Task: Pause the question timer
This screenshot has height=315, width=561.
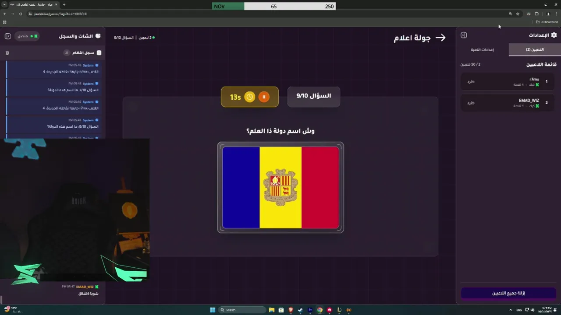Action: tap(264, 97)
